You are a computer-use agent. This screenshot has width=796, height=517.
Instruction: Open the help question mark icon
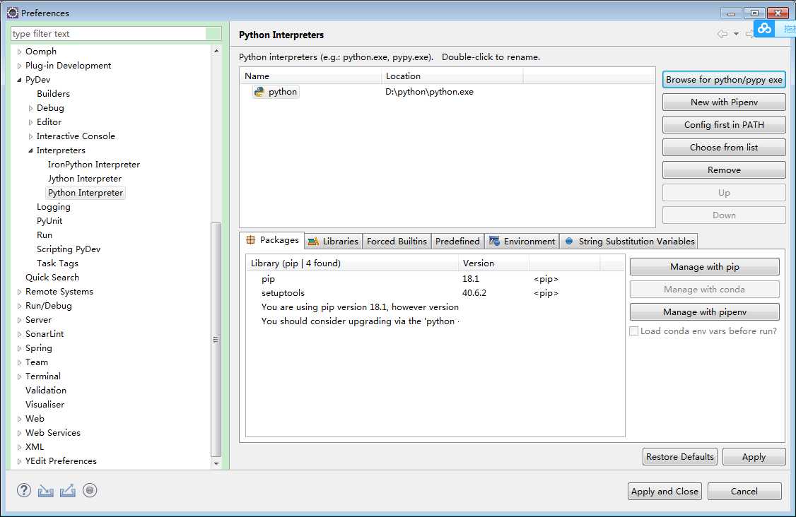(x=24, y=490)
